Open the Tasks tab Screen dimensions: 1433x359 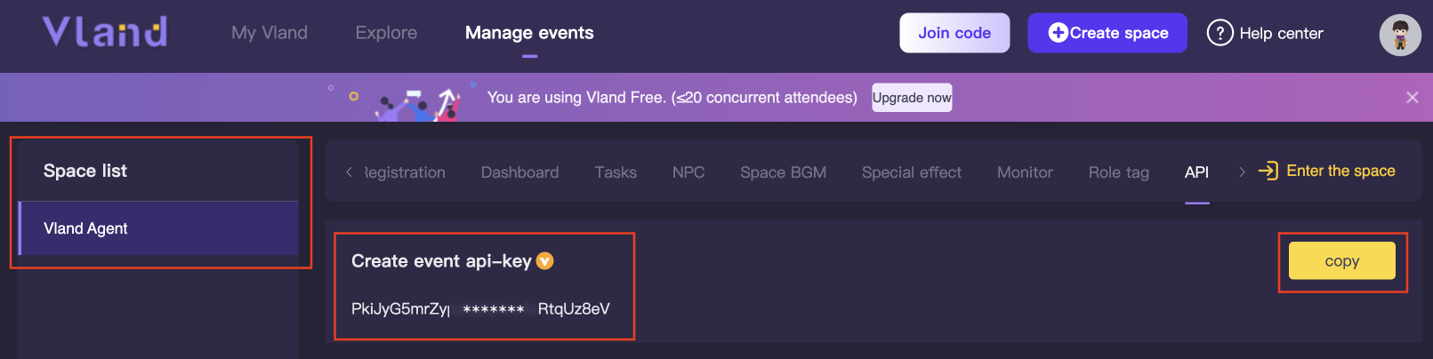pyautogui.click(x=616, y=172)
